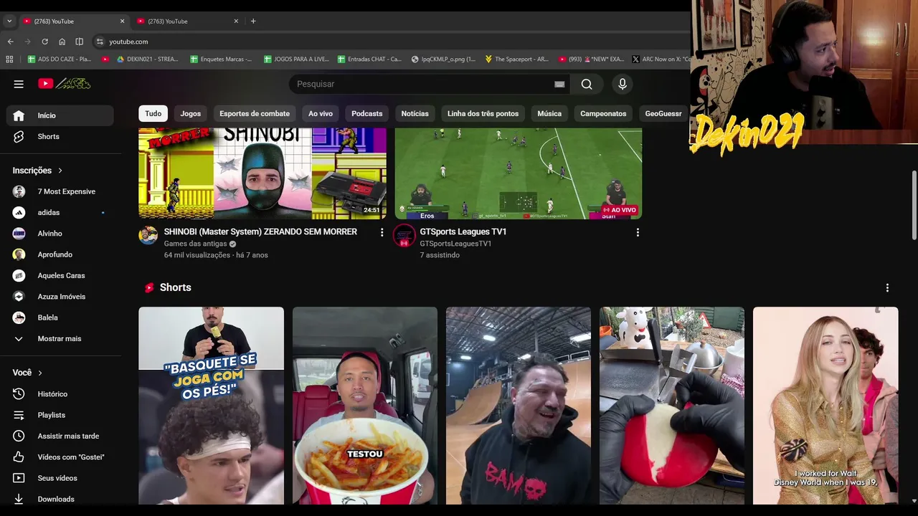The width and height of the screenshot is (918, 516).
Task: Open the GTSports Leagues TV1 live thumbnail
Action: click(x=519, y=173)
